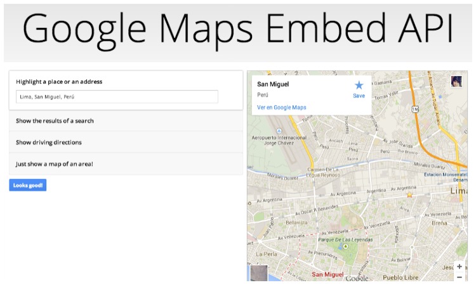Click the Save star icon
This screenshot has width=476, height=285.
click(359, 85)
